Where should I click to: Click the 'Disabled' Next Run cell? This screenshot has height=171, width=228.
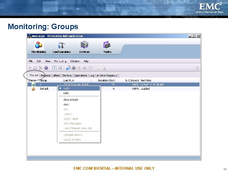click(145, 89)
